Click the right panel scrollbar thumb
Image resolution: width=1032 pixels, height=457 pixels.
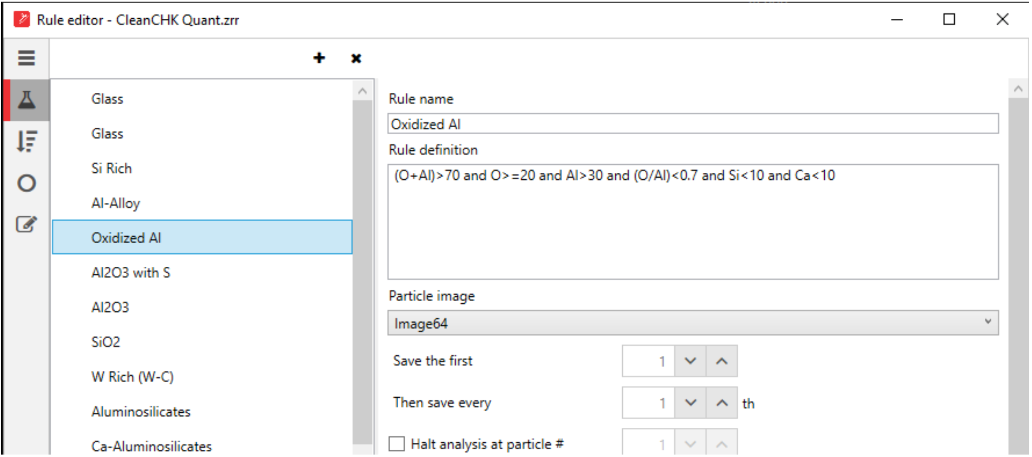click(x=1018, y=276)
